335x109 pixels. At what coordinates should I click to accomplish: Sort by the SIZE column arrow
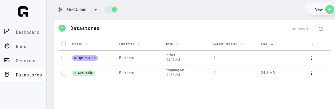[x=272, y=44]
